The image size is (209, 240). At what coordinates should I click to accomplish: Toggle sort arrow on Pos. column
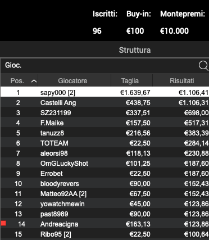(34, 81)
